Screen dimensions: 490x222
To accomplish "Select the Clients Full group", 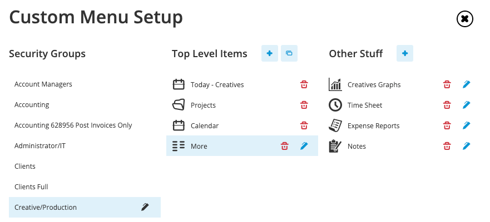I will pos(85,187).
